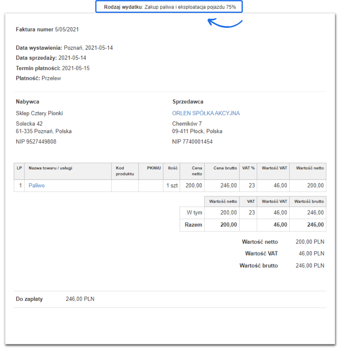The height and width of the screenshot is (348, 341).
Task: Click the 1 szt quantity cell
Action: (x=172, y=186)
